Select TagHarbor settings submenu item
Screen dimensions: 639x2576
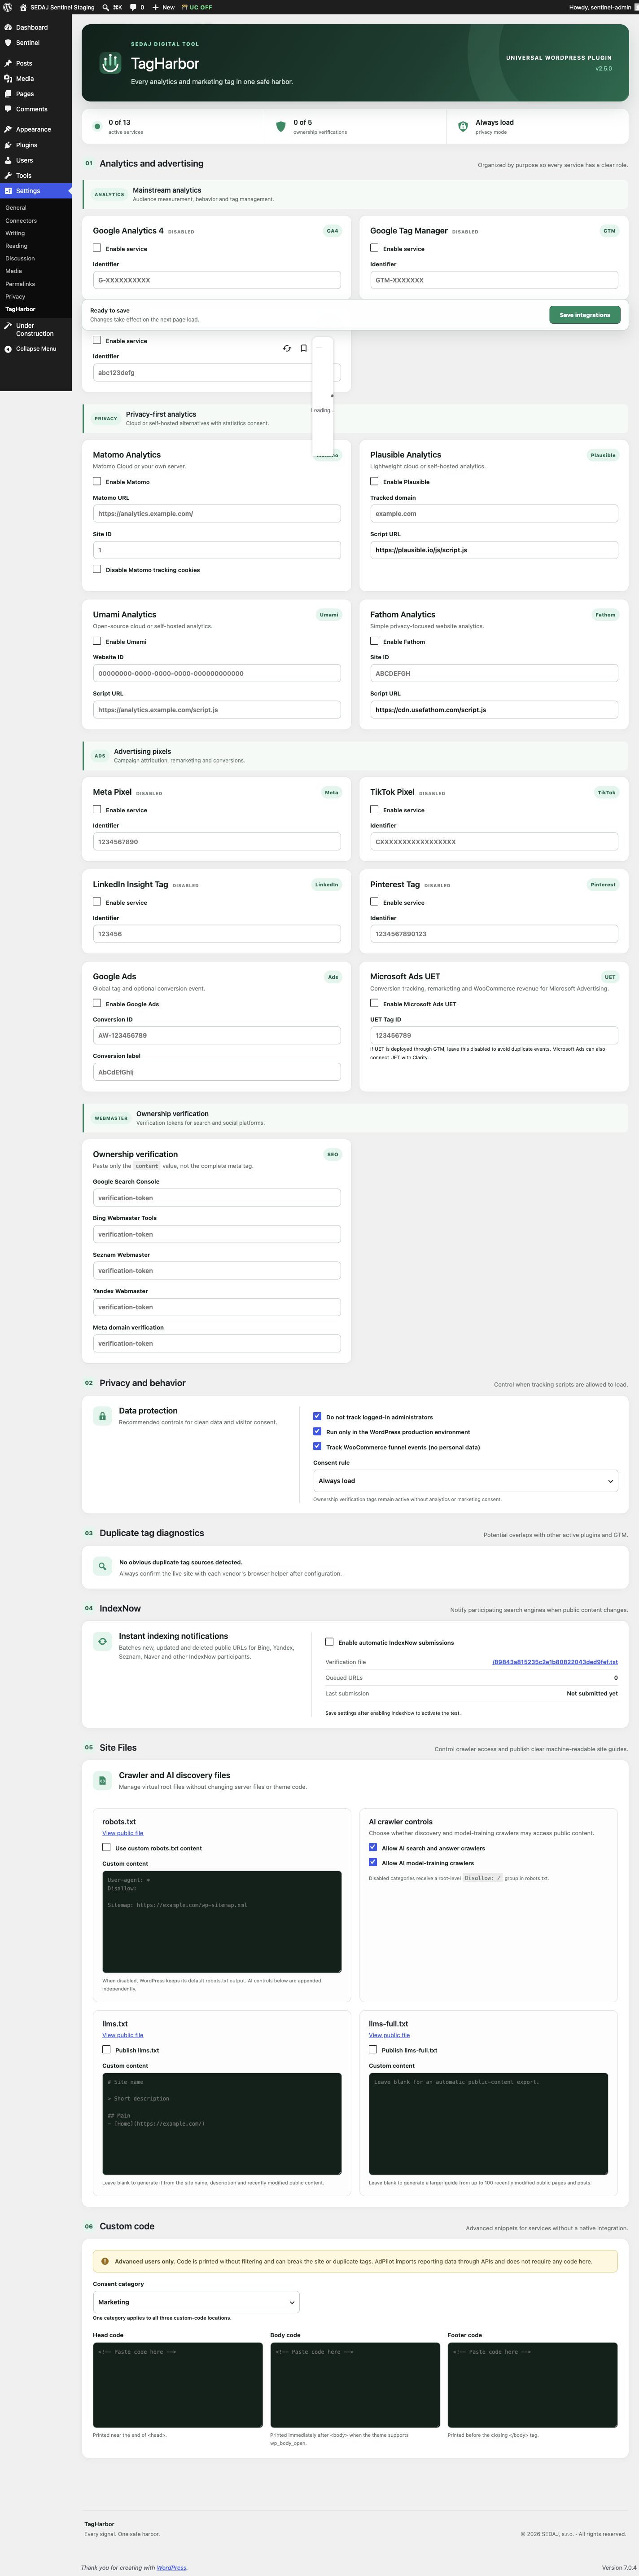[x=20, y=309]
